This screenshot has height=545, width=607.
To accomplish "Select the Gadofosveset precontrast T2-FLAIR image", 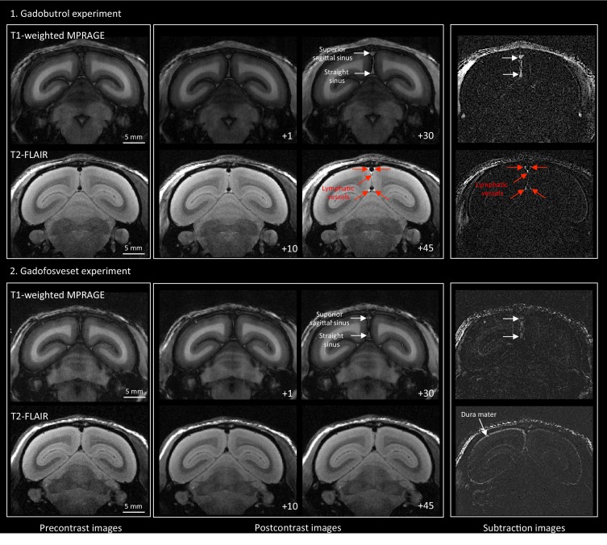I will click(x=79, y=460).
